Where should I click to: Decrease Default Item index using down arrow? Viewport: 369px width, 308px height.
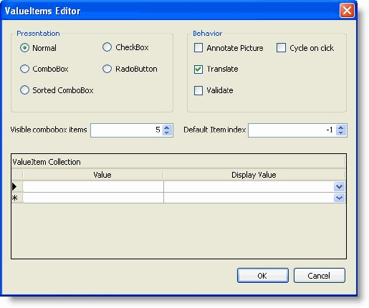[x=341, y=133]
